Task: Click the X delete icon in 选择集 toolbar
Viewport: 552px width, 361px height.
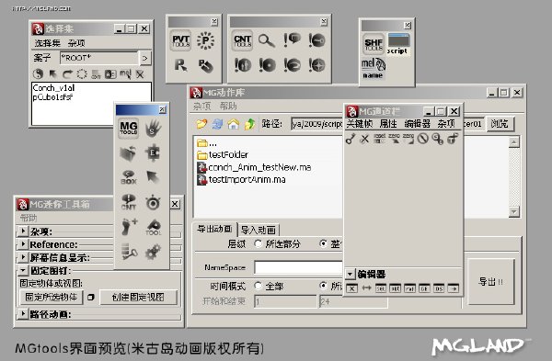Action: coord(140,74)
